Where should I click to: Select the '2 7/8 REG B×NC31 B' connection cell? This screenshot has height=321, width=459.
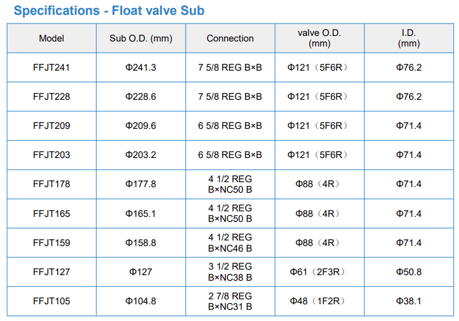230,301
